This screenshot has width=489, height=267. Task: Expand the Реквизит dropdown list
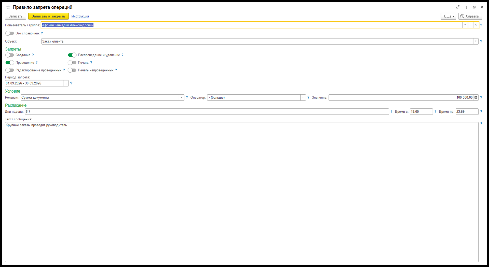(181, 97)
